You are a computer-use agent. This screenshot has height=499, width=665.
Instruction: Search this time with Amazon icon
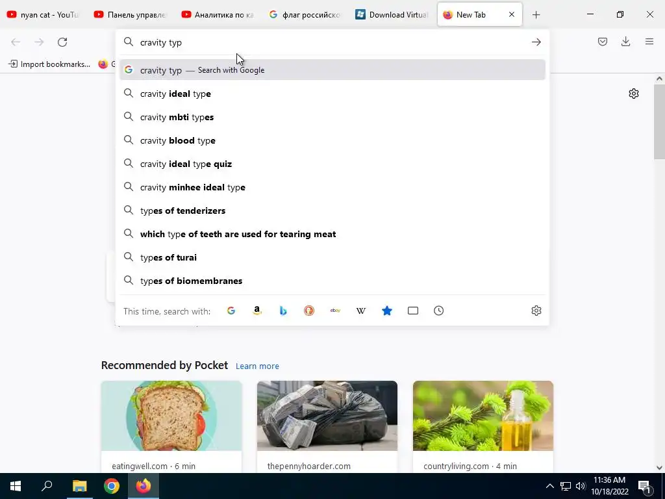[x=257, y=311]
